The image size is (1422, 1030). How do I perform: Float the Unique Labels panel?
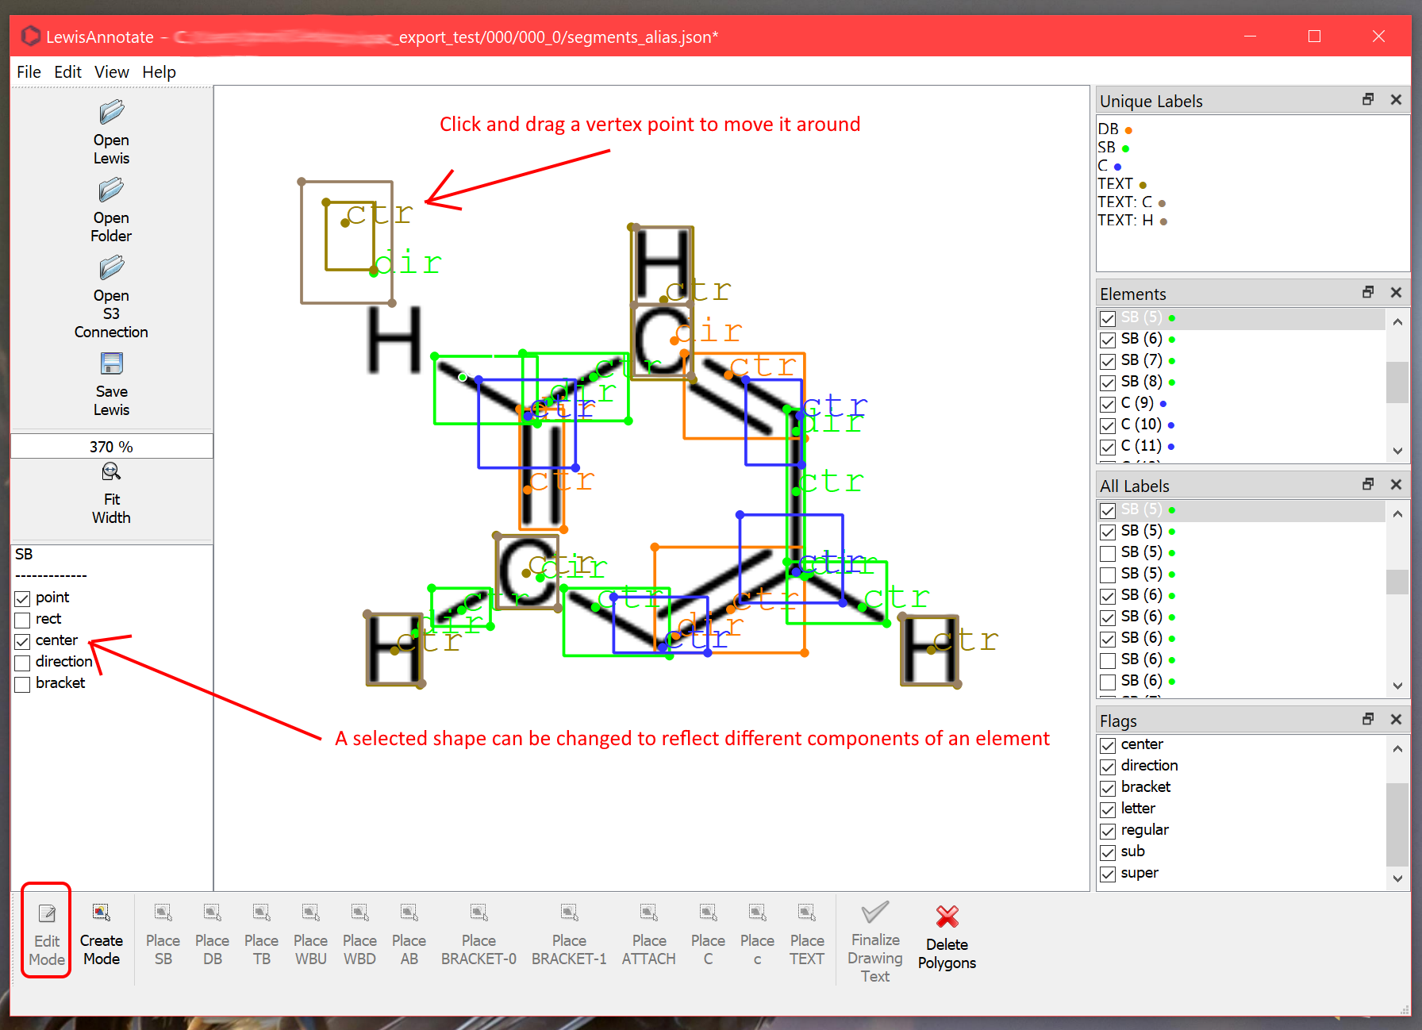coord(1368,100)
